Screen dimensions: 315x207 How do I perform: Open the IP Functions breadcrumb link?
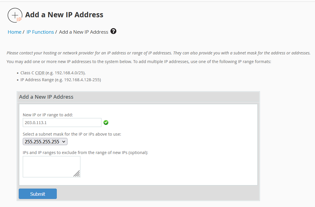pos(40,32)
